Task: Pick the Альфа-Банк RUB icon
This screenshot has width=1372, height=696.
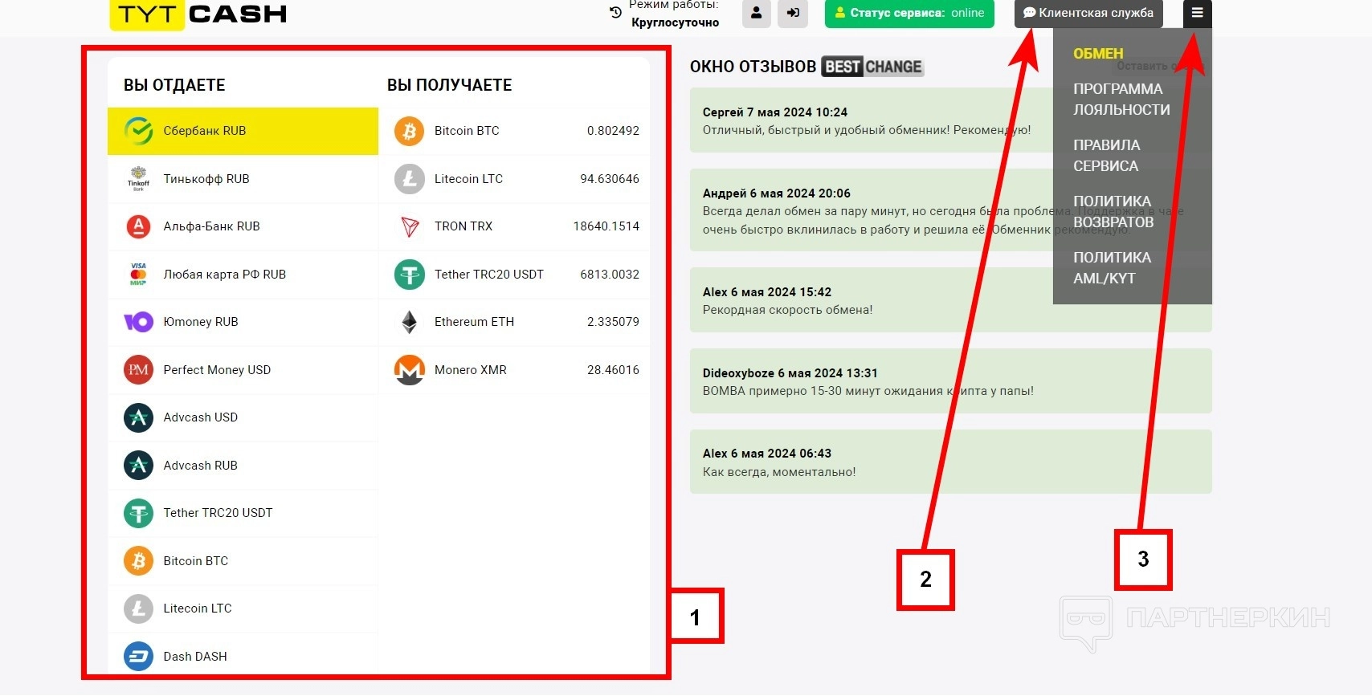Action: [138, 226]
